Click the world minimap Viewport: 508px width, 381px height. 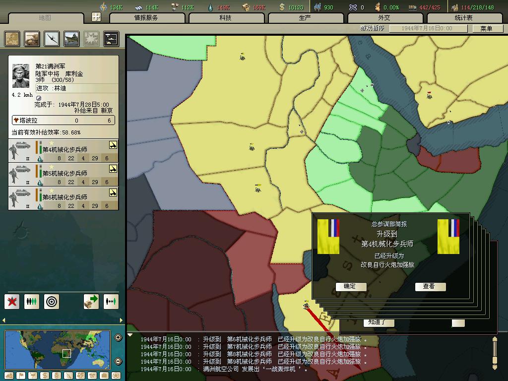58,350
